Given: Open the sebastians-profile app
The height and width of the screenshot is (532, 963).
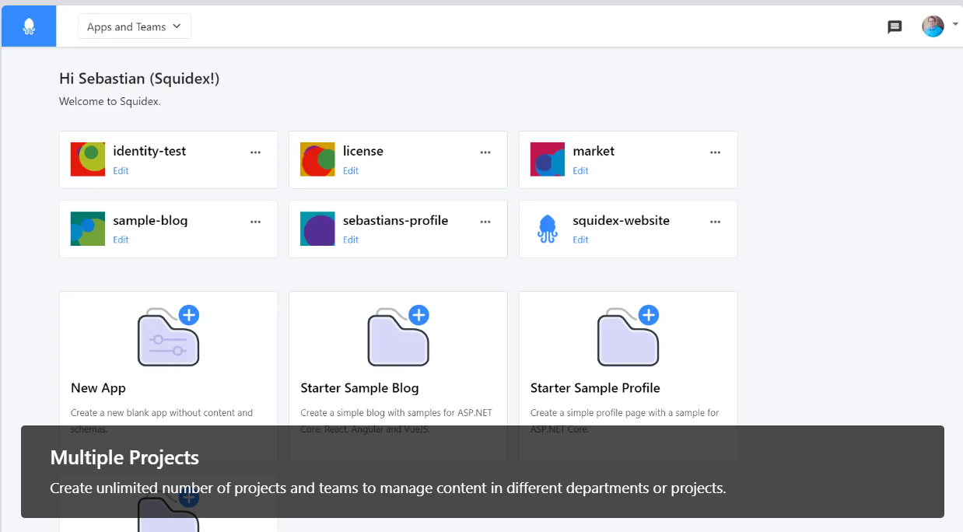Looking at the screenshot, I should click(x=395, y=220).
